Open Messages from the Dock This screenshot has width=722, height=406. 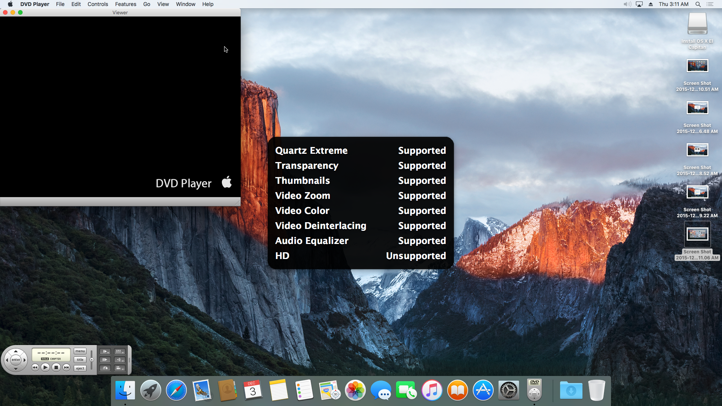[x=381, y=390]
